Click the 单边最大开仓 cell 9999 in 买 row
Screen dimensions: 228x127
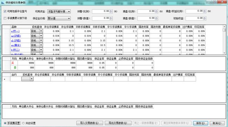coord(26,63)
